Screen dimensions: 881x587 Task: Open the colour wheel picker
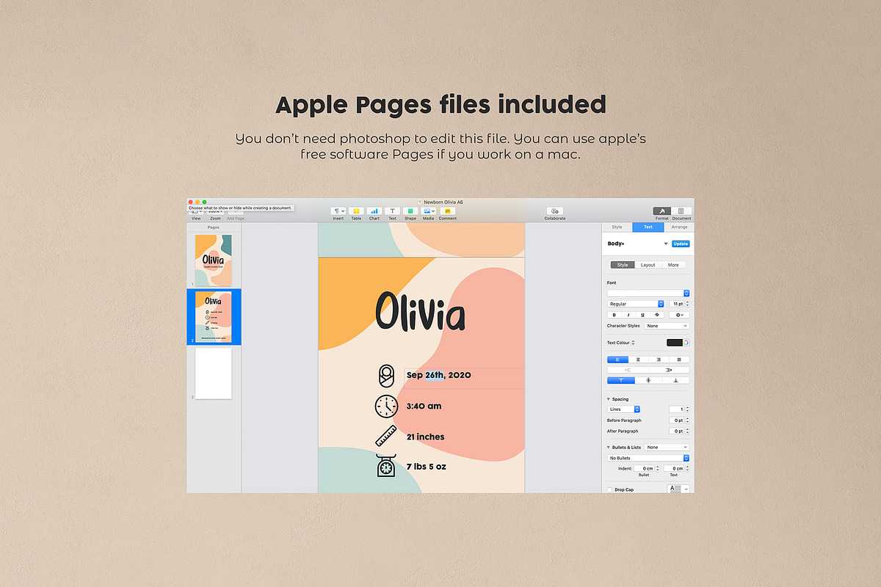(x=686, y=343)
